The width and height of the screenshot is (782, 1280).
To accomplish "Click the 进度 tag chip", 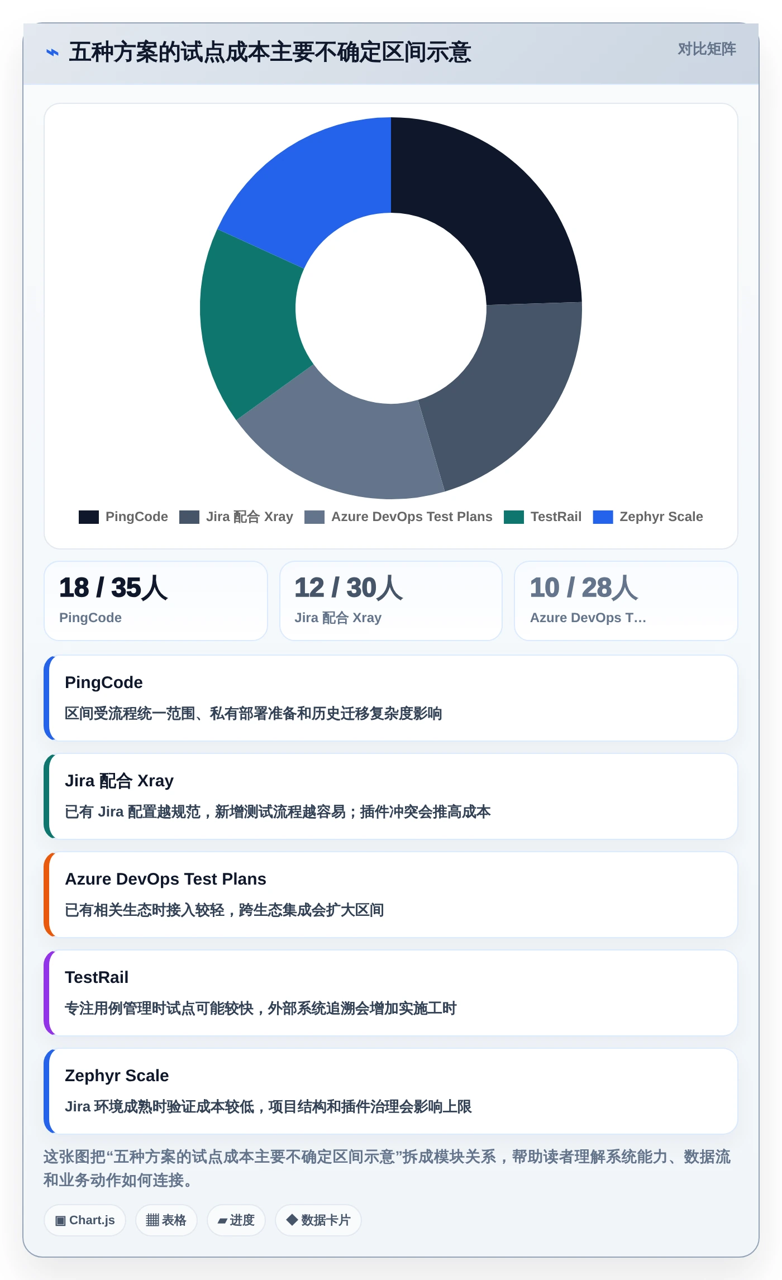I will point(236,1220).
